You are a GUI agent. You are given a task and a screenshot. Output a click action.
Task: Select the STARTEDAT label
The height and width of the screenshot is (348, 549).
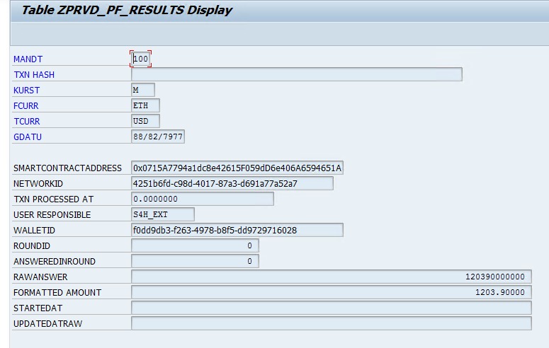click(38, 308)
